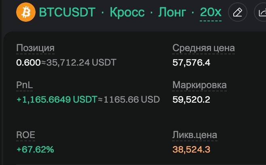Click the Ликв.цена label
Image resolution: width=266 pixels, height=165 pixels.
pyautogui.click(x=194, y=135)
